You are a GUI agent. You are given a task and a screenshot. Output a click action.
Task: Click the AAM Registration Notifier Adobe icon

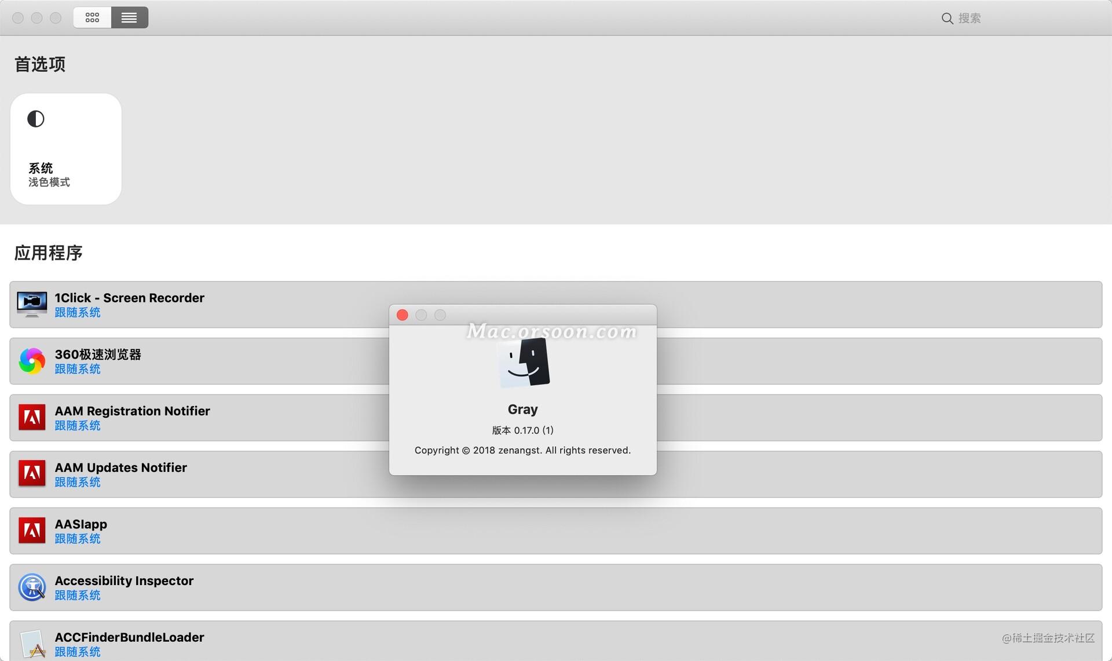click(x=32, y=417)
